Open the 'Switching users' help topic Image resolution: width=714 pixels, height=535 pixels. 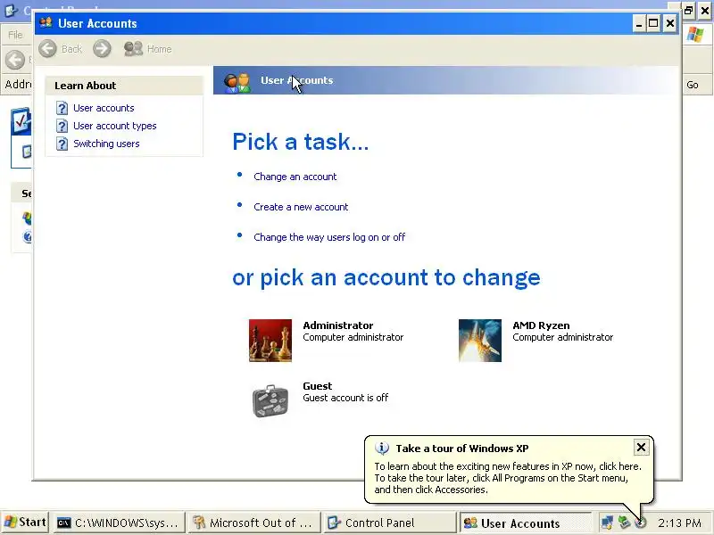coord(106,144)
